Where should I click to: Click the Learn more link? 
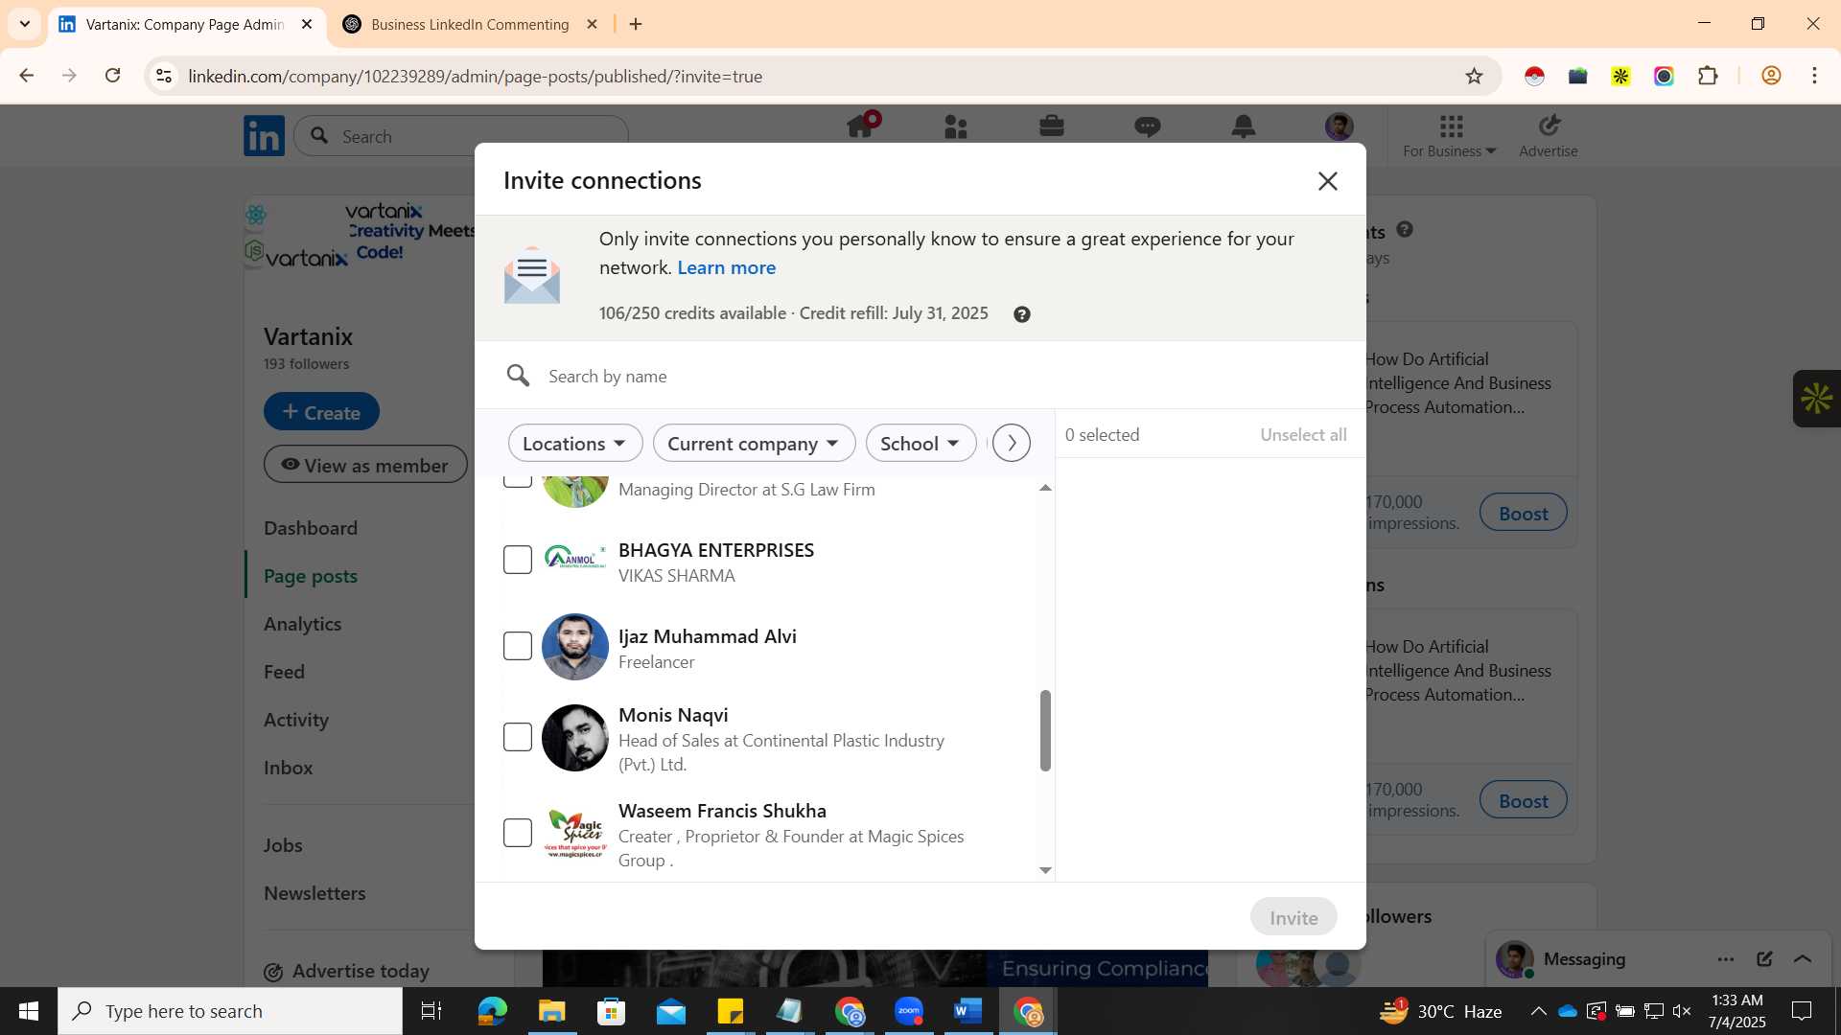[x=726, y=267]
